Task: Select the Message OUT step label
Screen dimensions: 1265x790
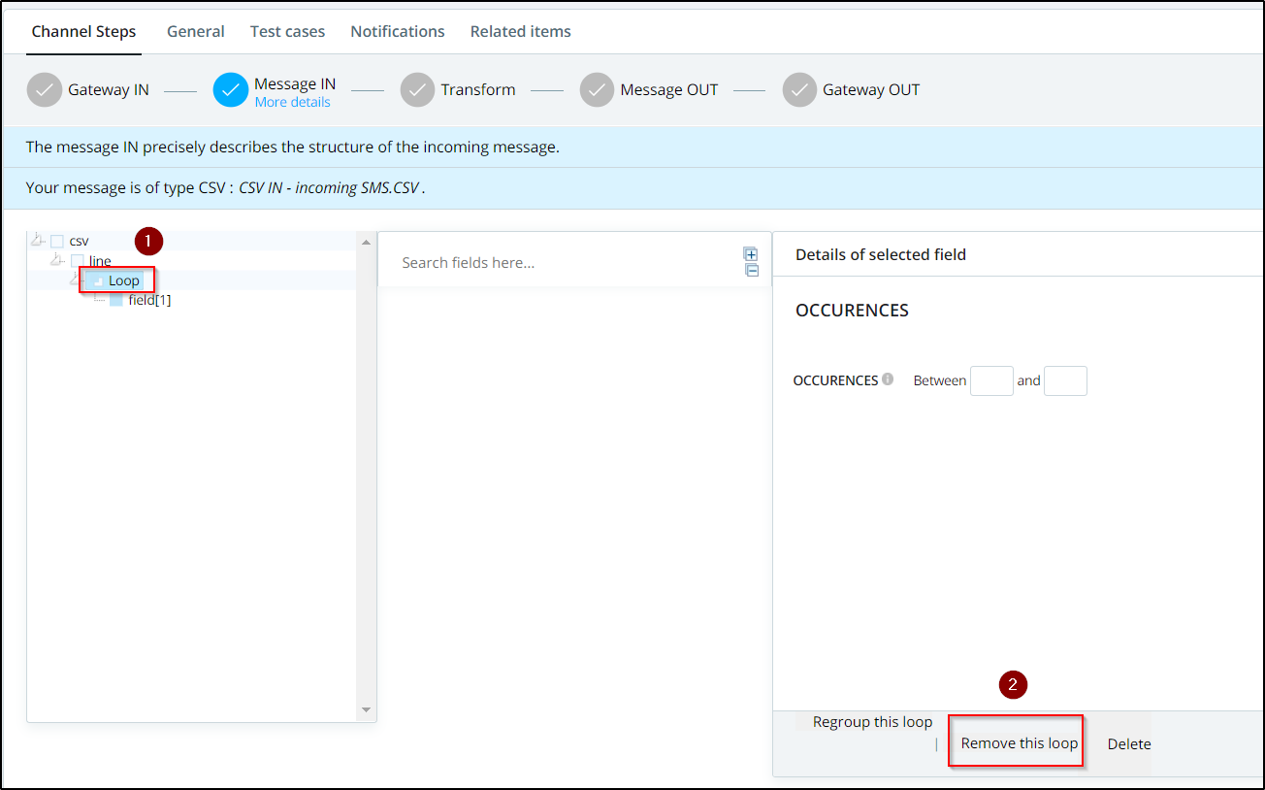Action: coord(669,89)
